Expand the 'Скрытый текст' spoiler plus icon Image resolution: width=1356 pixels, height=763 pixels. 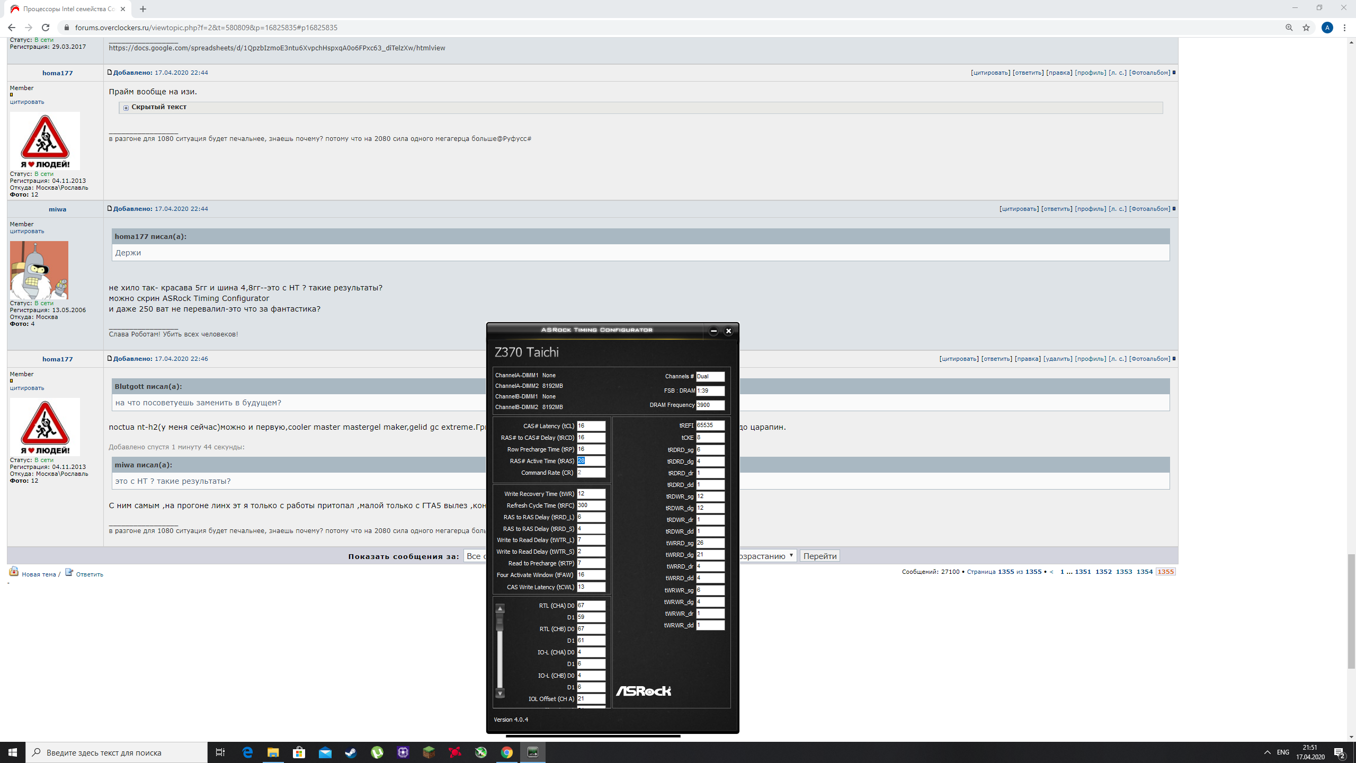126,108
